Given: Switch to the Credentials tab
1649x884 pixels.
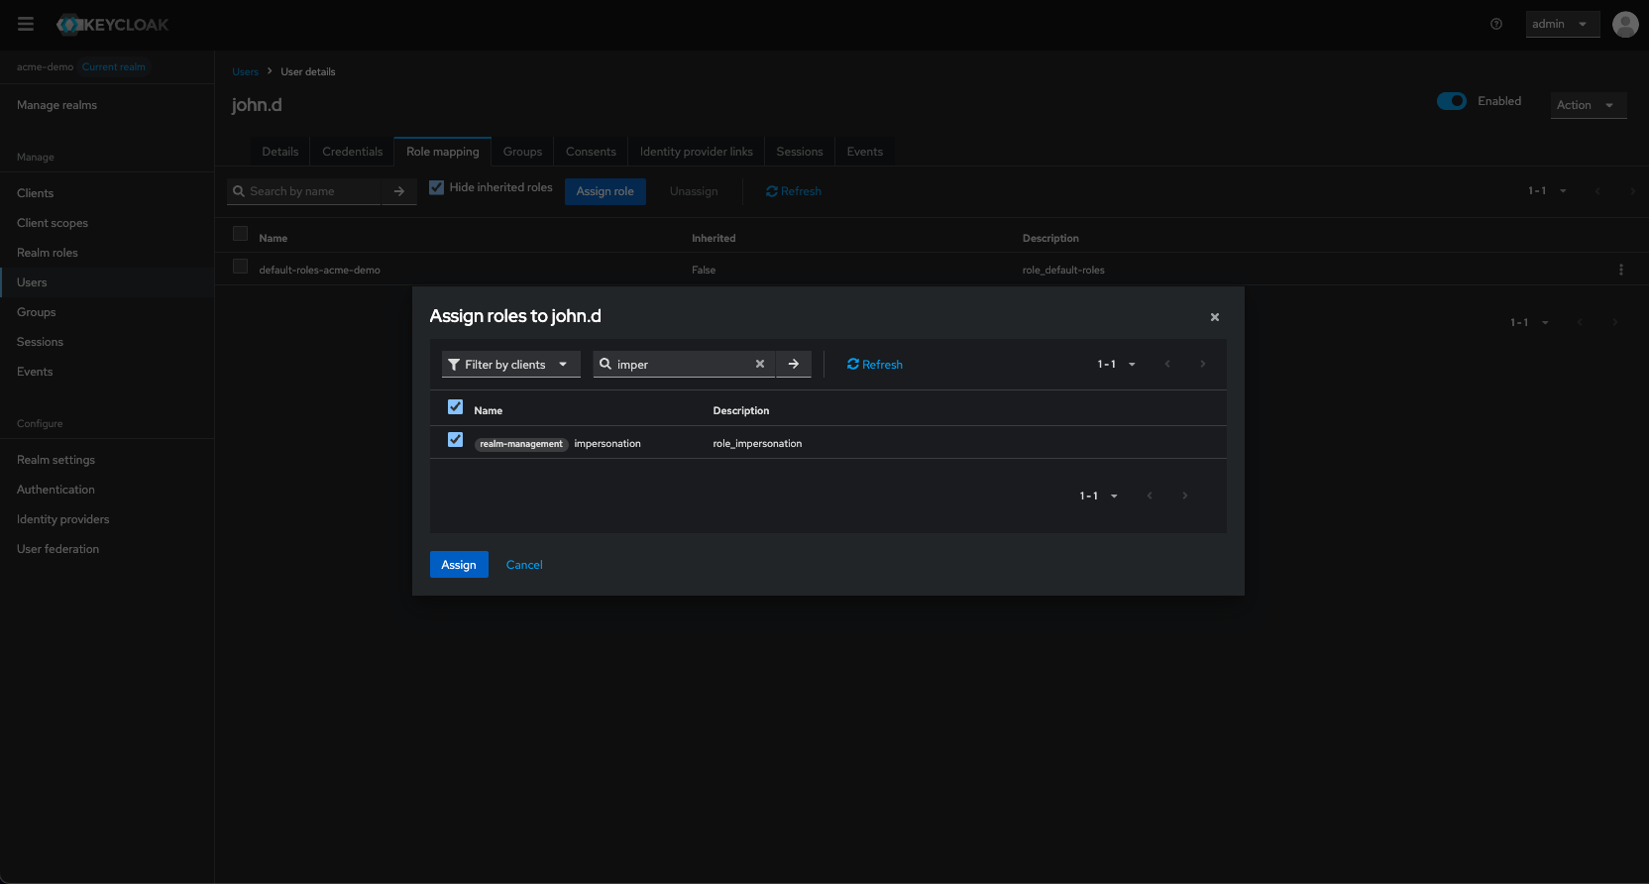Looking at the screenshot, I should click(x=352, y=152).
